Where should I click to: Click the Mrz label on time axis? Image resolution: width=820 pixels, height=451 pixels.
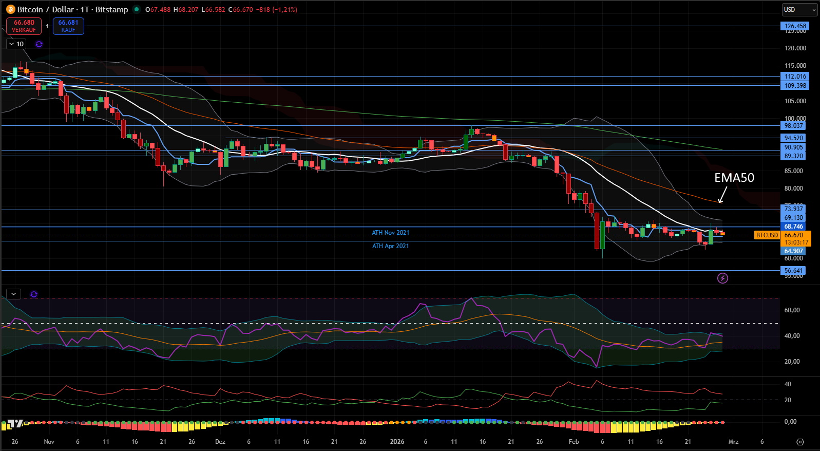733,442
